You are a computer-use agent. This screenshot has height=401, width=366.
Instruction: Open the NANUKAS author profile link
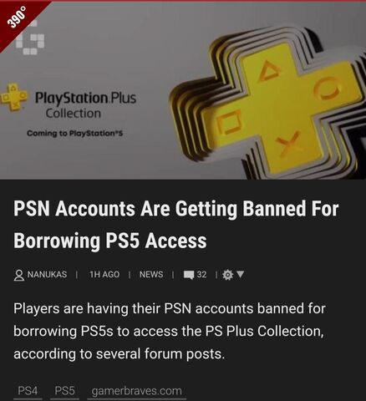pos(47,275)
